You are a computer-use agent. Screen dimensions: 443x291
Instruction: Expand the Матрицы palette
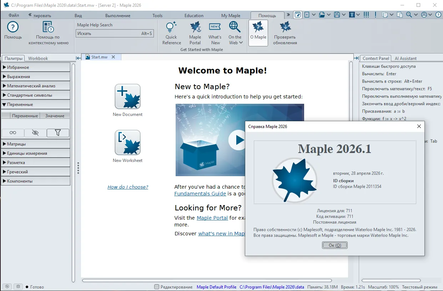(x=36, y=144)
